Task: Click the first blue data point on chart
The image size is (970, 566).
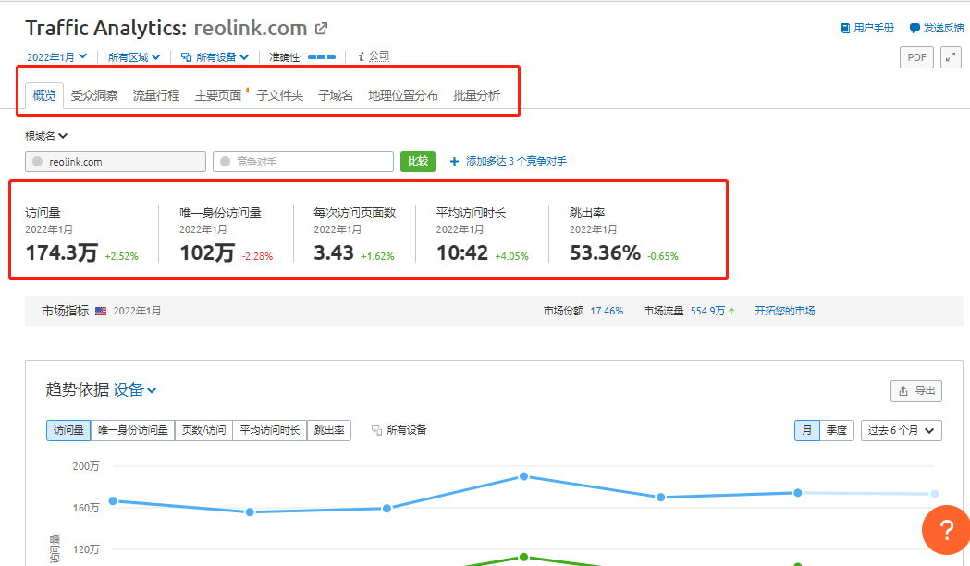Action: [113, 501]
